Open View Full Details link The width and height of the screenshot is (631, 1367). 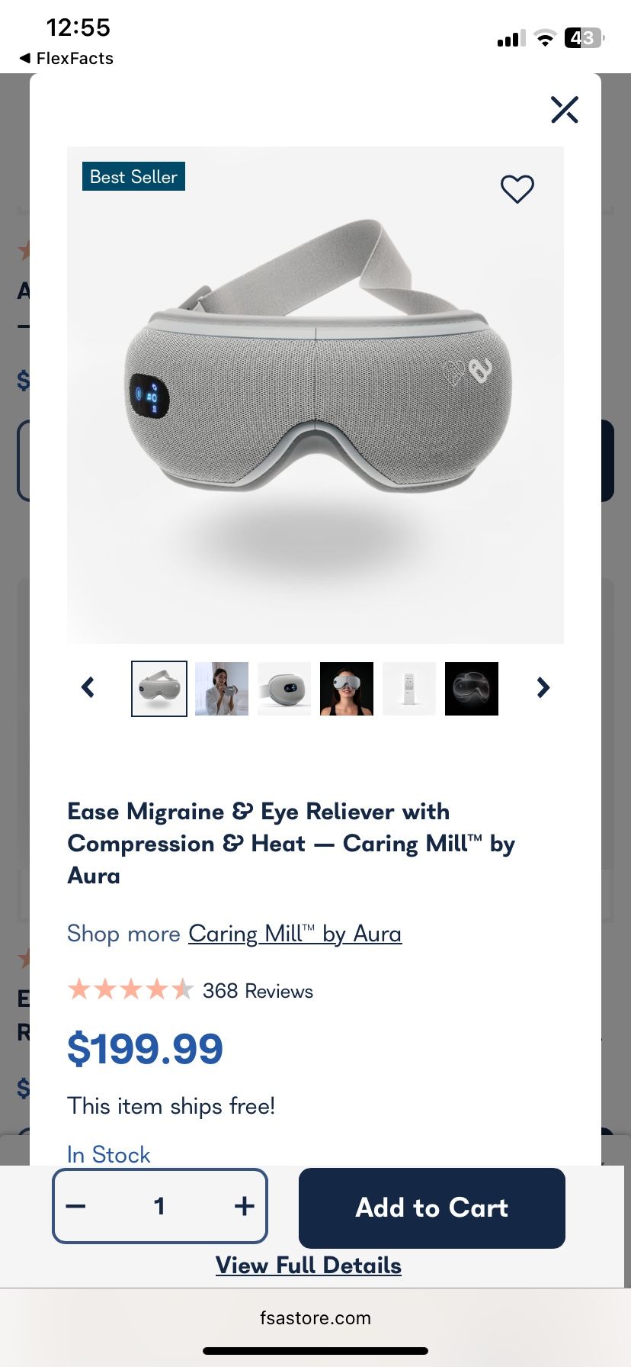click(309, 1266)
